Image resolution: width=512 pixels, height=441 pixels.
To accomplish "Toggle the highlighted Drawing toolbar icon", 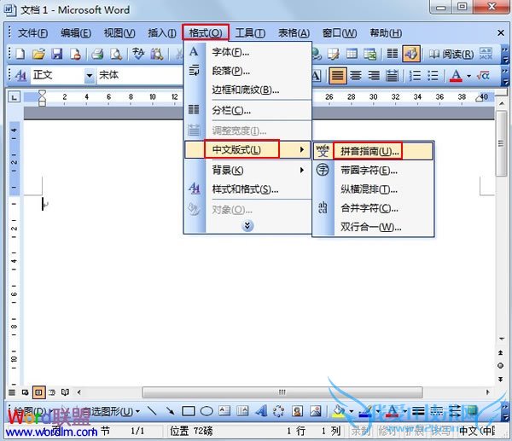I will pos(410,54).
